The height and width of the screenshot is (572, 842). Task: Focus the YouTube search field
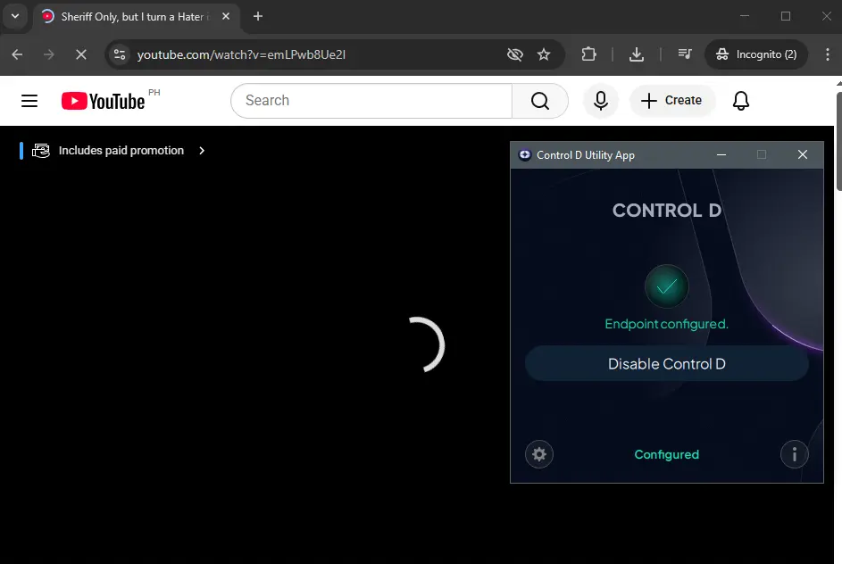[x=371, y=101]
